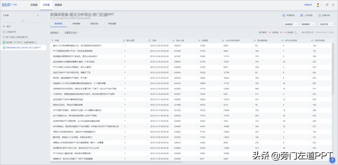
Task: Open the 设置显示字段 dropdown
Action: 72,33
